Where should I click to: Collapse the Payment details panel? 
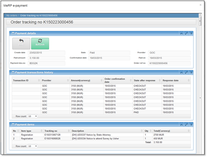click(x=181, y=33)
